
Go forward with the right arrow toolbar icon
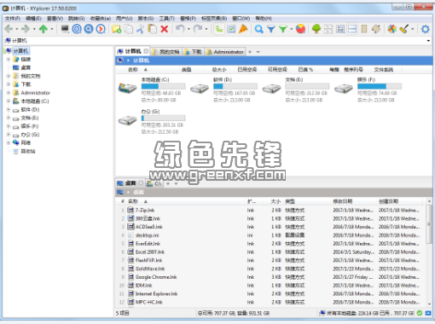tap(26, 29)
